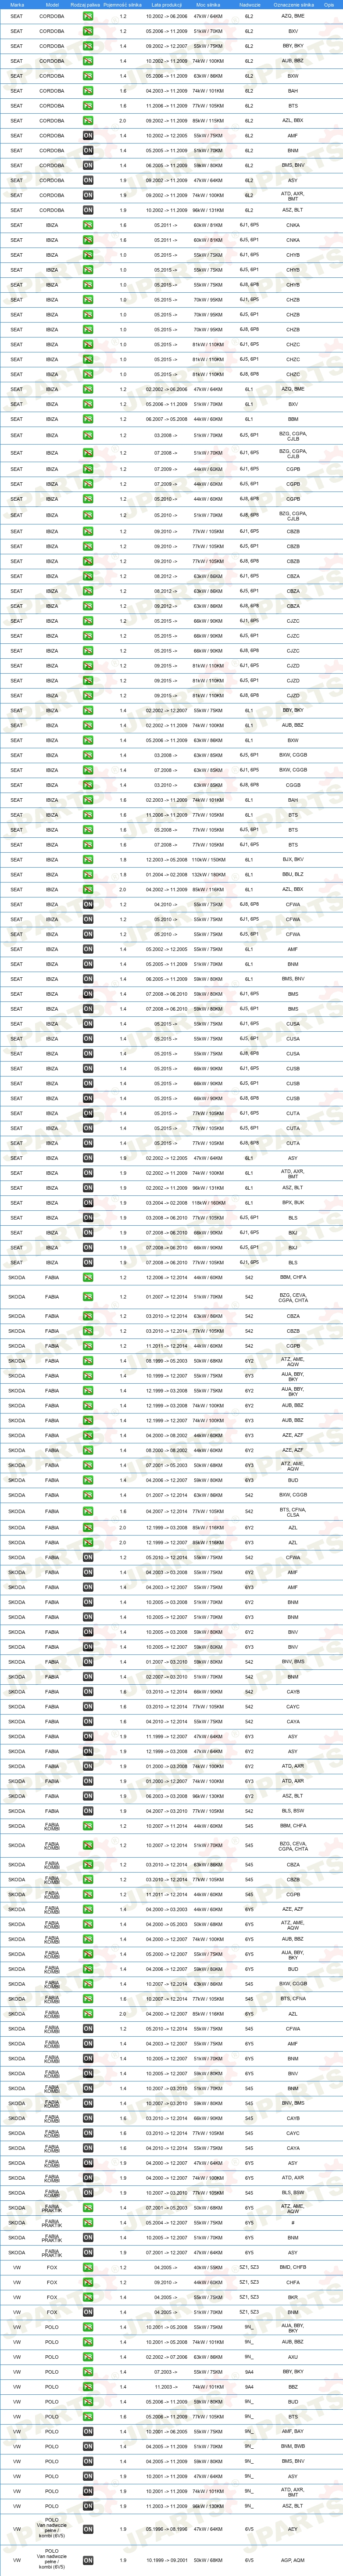Click diesel ON icon in Polo Van AGP, AQM row
343x2576 pixels.
click(88, 2561)
